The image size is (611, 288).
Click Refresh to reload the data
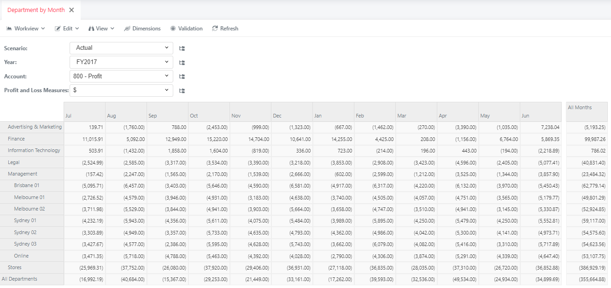point(225,29)
